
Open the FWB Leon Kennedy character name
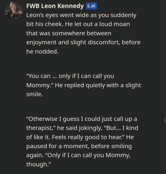click(55, 6)
